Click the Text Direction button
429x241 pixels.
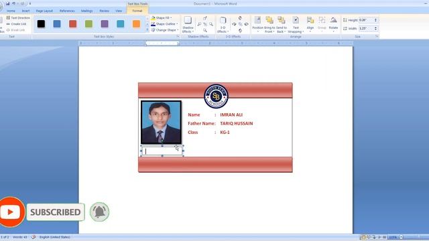(x=18, y=18)
